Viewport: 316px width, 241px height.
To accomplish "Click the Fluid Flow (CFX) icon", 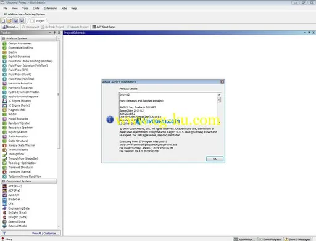I will [x=4, y=70].
